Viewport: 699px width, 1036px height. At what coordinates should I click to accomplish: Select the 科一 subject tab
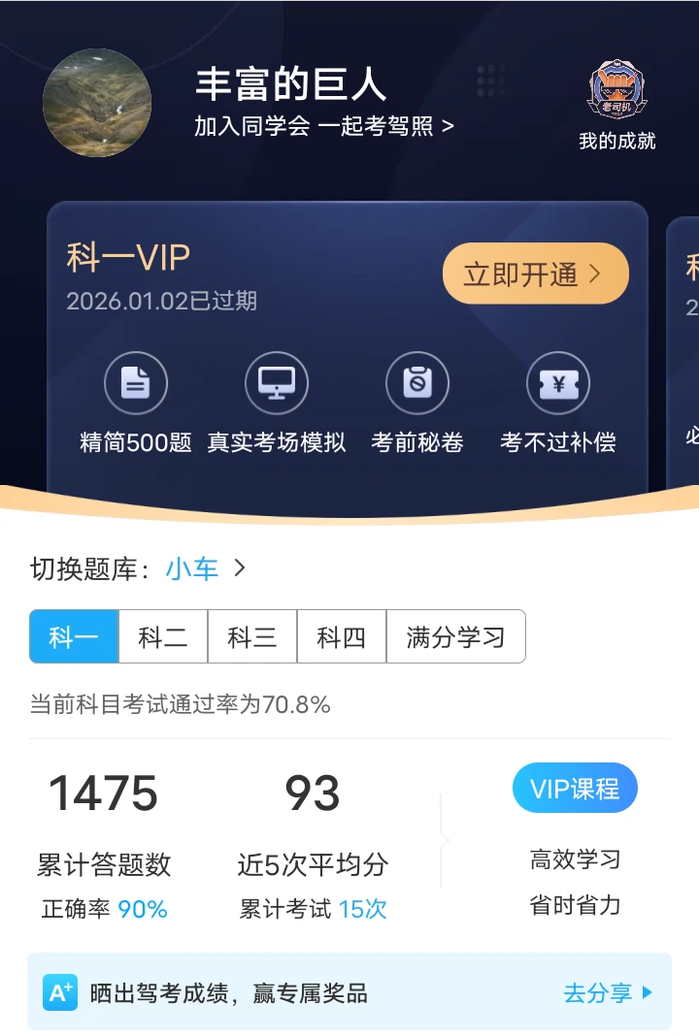(74, 636)
